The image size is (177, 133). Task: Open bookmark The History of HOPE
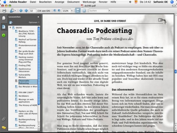[x=28, y=105]
